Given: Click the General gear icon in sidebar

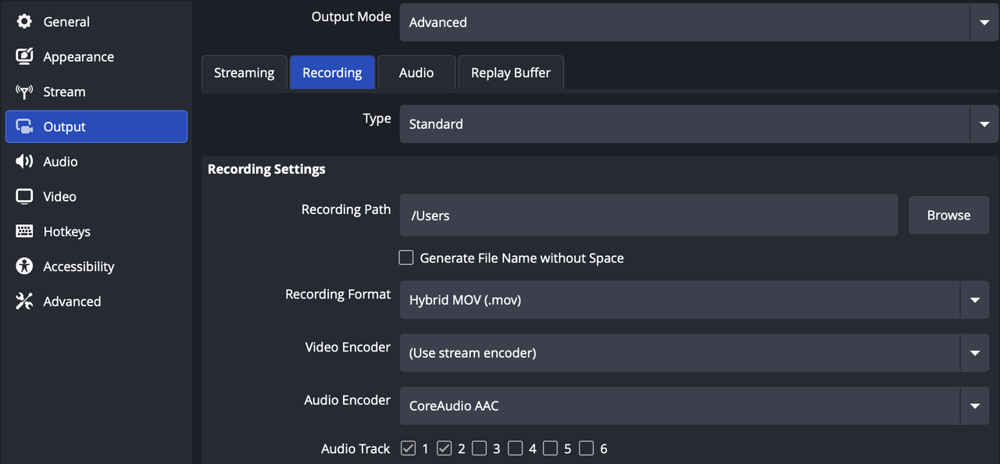Looking at the screenshot, I should (x=24, y=22).
